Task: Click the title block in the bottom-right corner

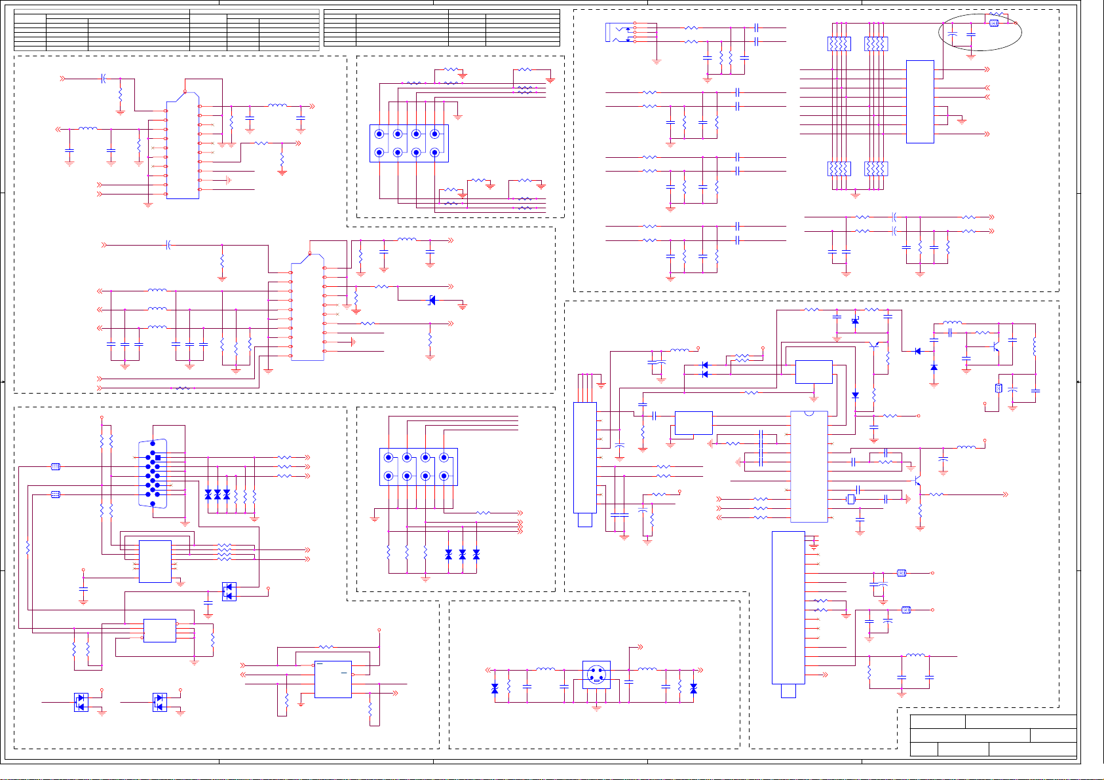Action: pos(993,735)
